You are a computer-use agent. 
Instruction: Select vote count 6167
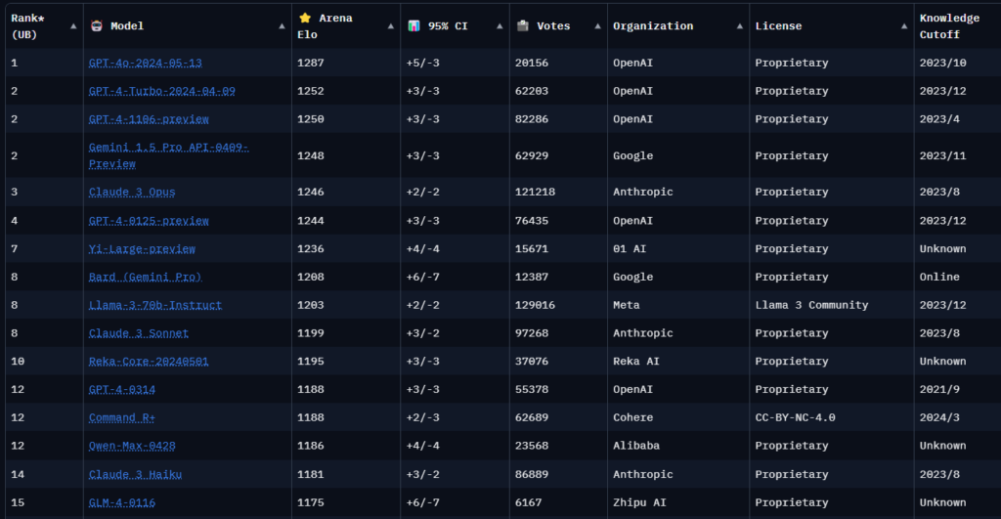529,501
